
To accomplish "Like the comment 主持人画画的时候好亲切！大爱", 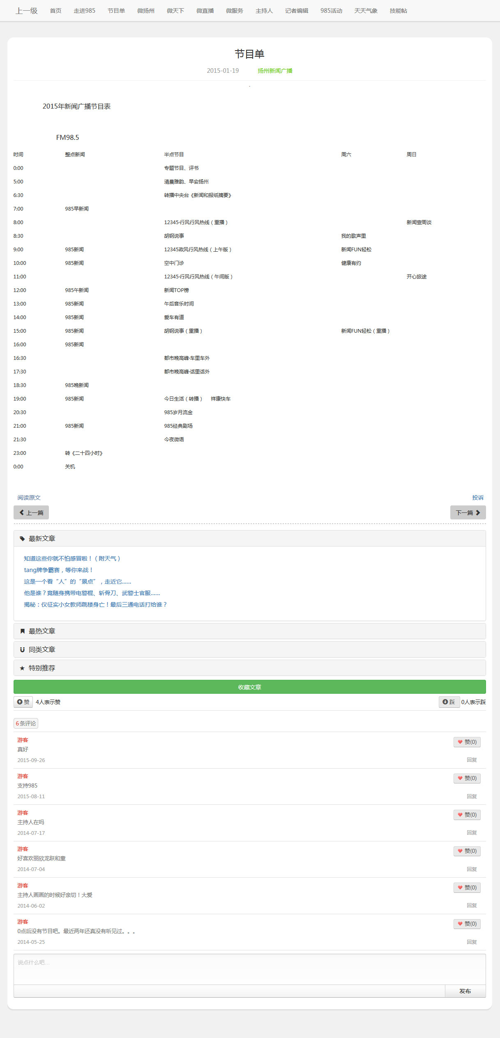I will (467, 887).
